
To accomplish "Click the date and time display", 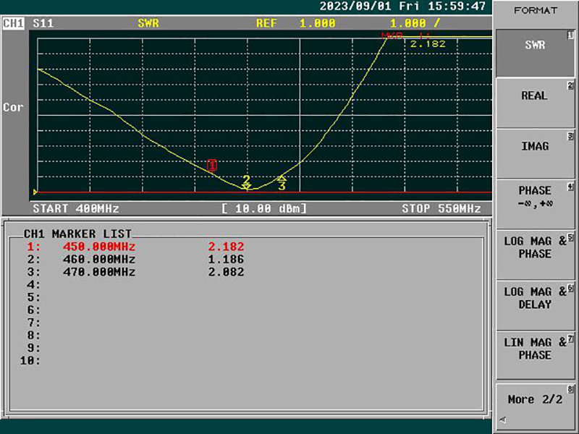I will click(x=402, y=7).
